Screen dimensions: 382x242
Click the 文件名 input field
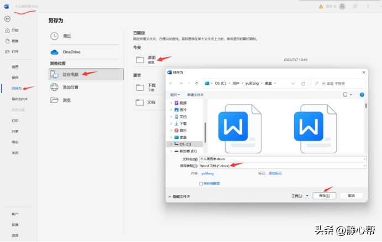point(283,159)
